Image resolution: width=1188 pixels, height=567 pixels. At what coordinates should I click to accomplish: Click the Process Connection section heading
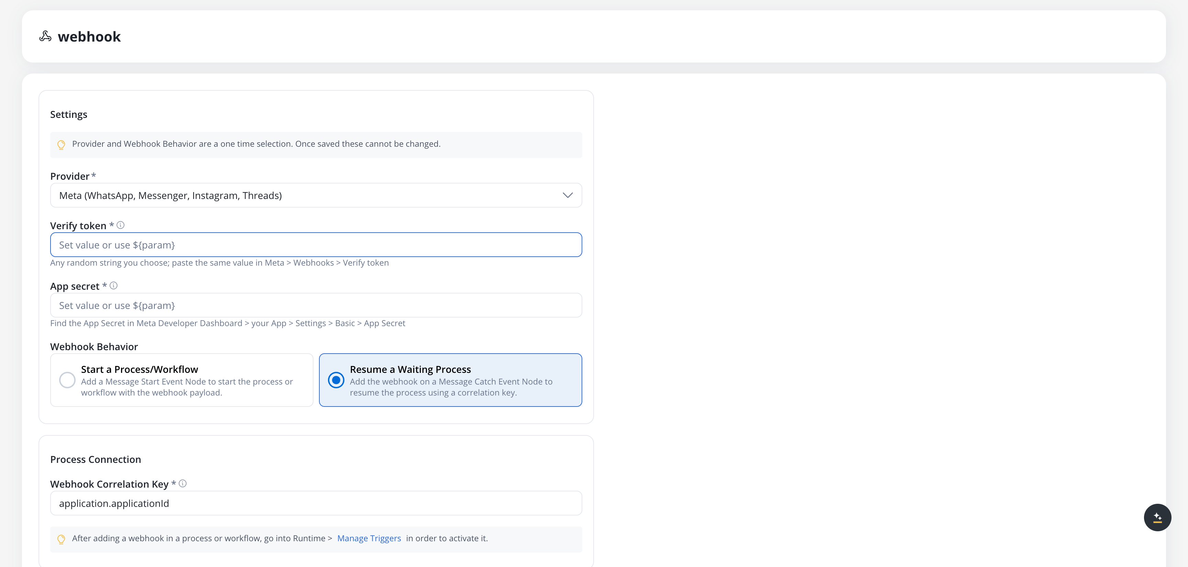point(96,459)
